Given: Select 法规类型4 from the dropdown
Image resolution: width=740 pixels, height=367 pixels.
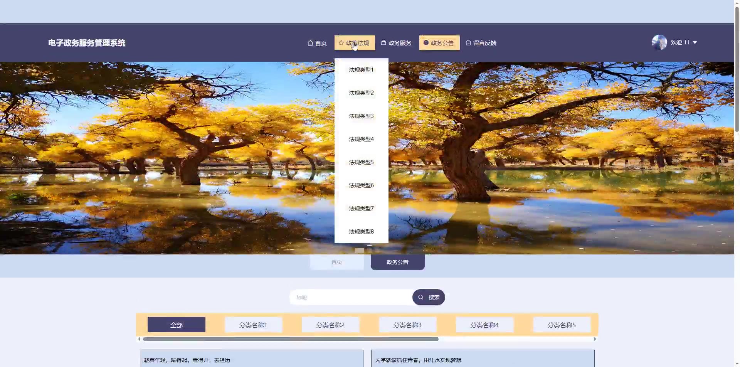Looking at the screenshot, I should point(362,139).
